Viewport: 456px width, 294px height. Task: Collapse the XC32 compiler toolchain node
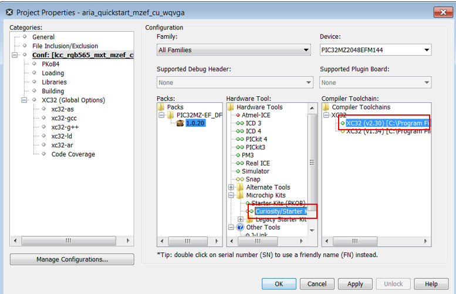pos(326,115)
